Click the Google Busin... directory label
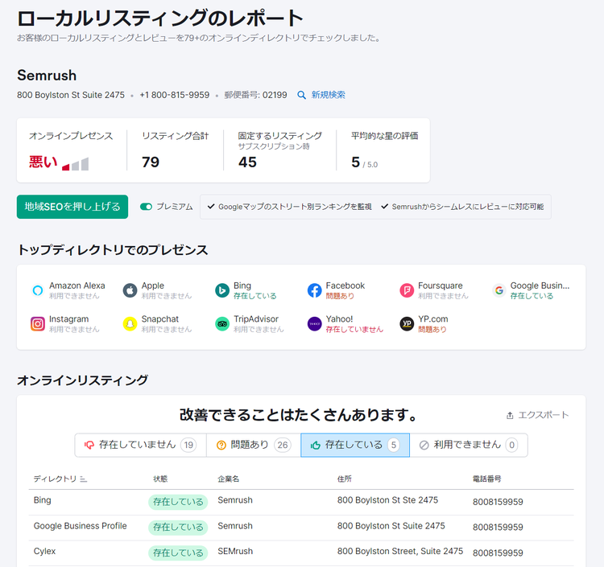The height and width of the screenshot is (567, 604). click(540, 286)
